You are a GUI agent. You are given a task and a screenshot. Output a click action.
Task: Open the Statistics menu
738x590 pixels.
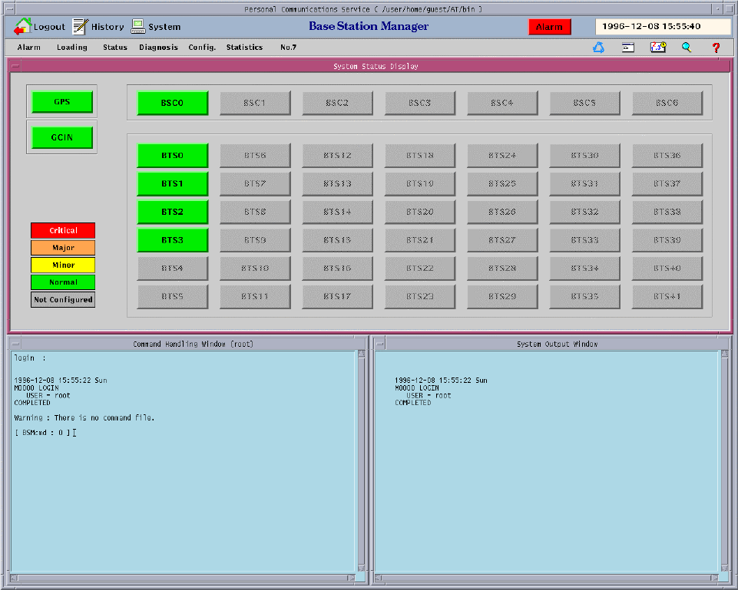244,47
